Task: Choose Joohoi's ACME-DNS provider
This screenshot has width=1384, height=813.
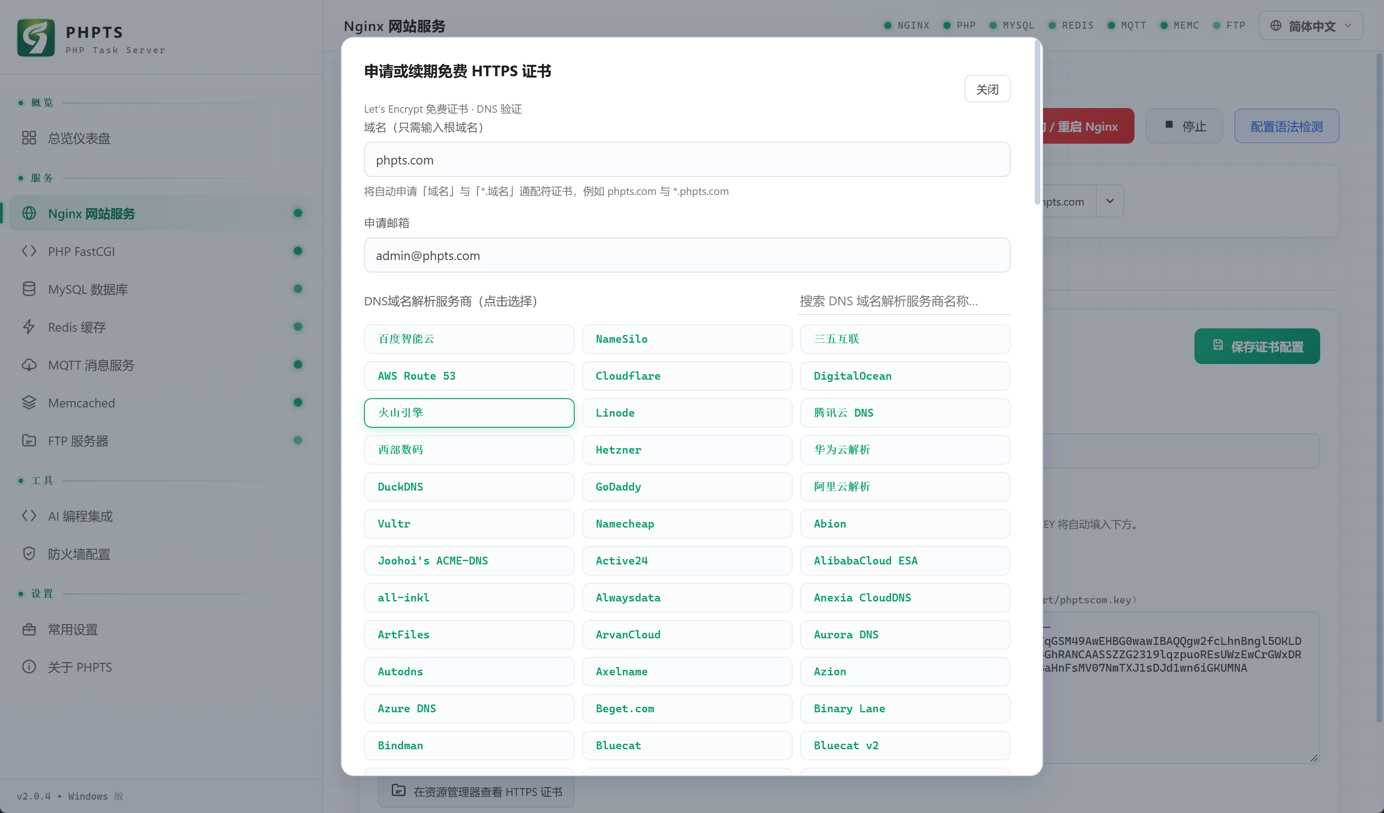Action: 469,560
